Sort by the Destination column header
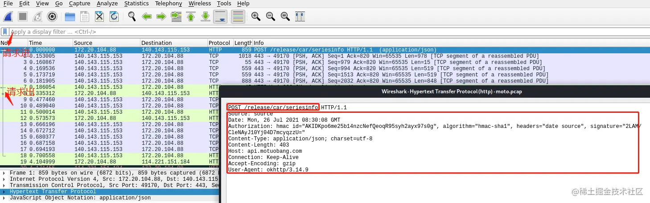Screen dimensions: 650x203 (x=173, y=43)
